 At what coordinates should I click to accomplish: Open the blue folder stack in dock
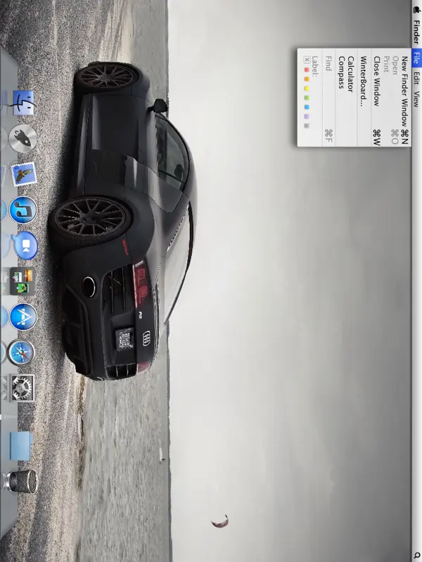[x=21, y=444]
